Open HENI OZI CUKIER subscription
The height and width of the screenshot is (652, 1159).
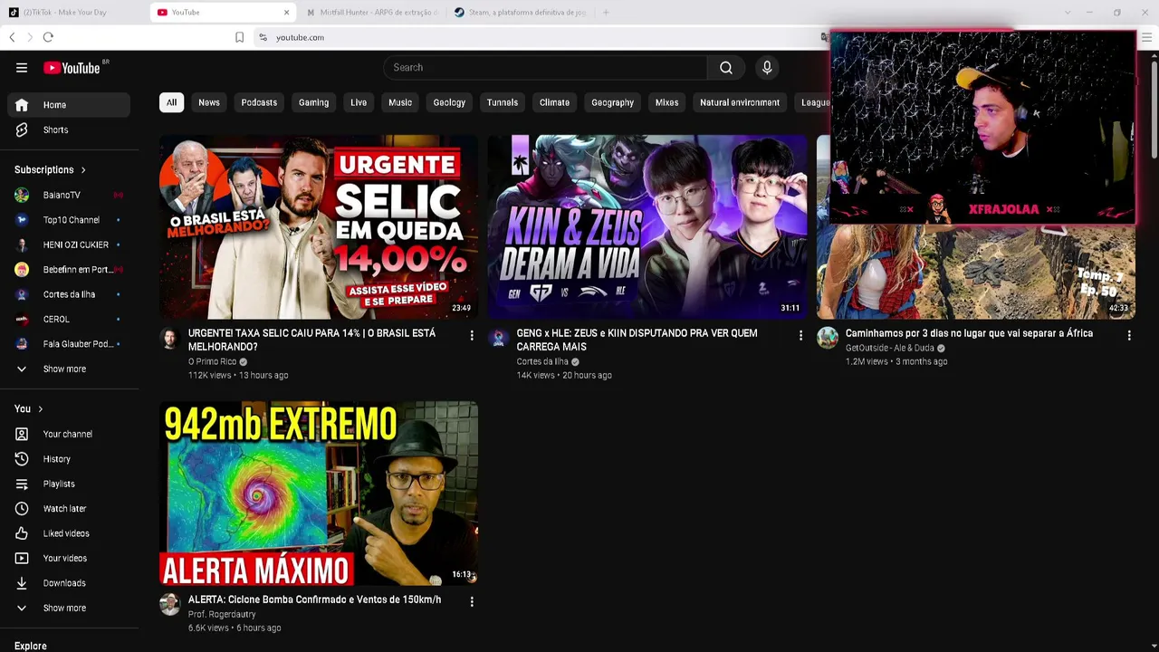pos(69,245)
